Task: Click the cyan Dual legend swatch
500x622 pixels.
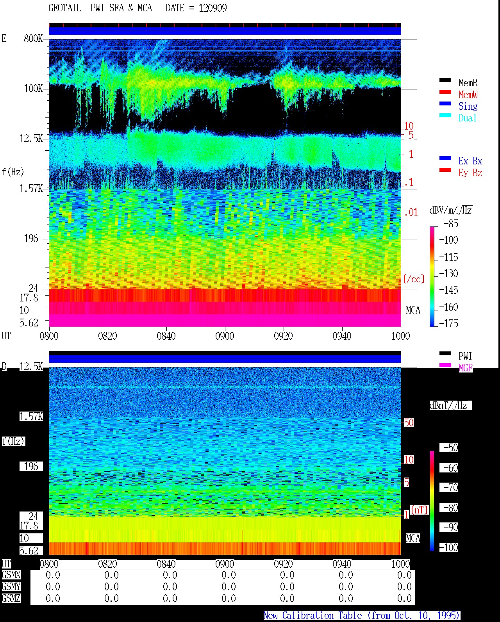Action: (x=445, y=116)
